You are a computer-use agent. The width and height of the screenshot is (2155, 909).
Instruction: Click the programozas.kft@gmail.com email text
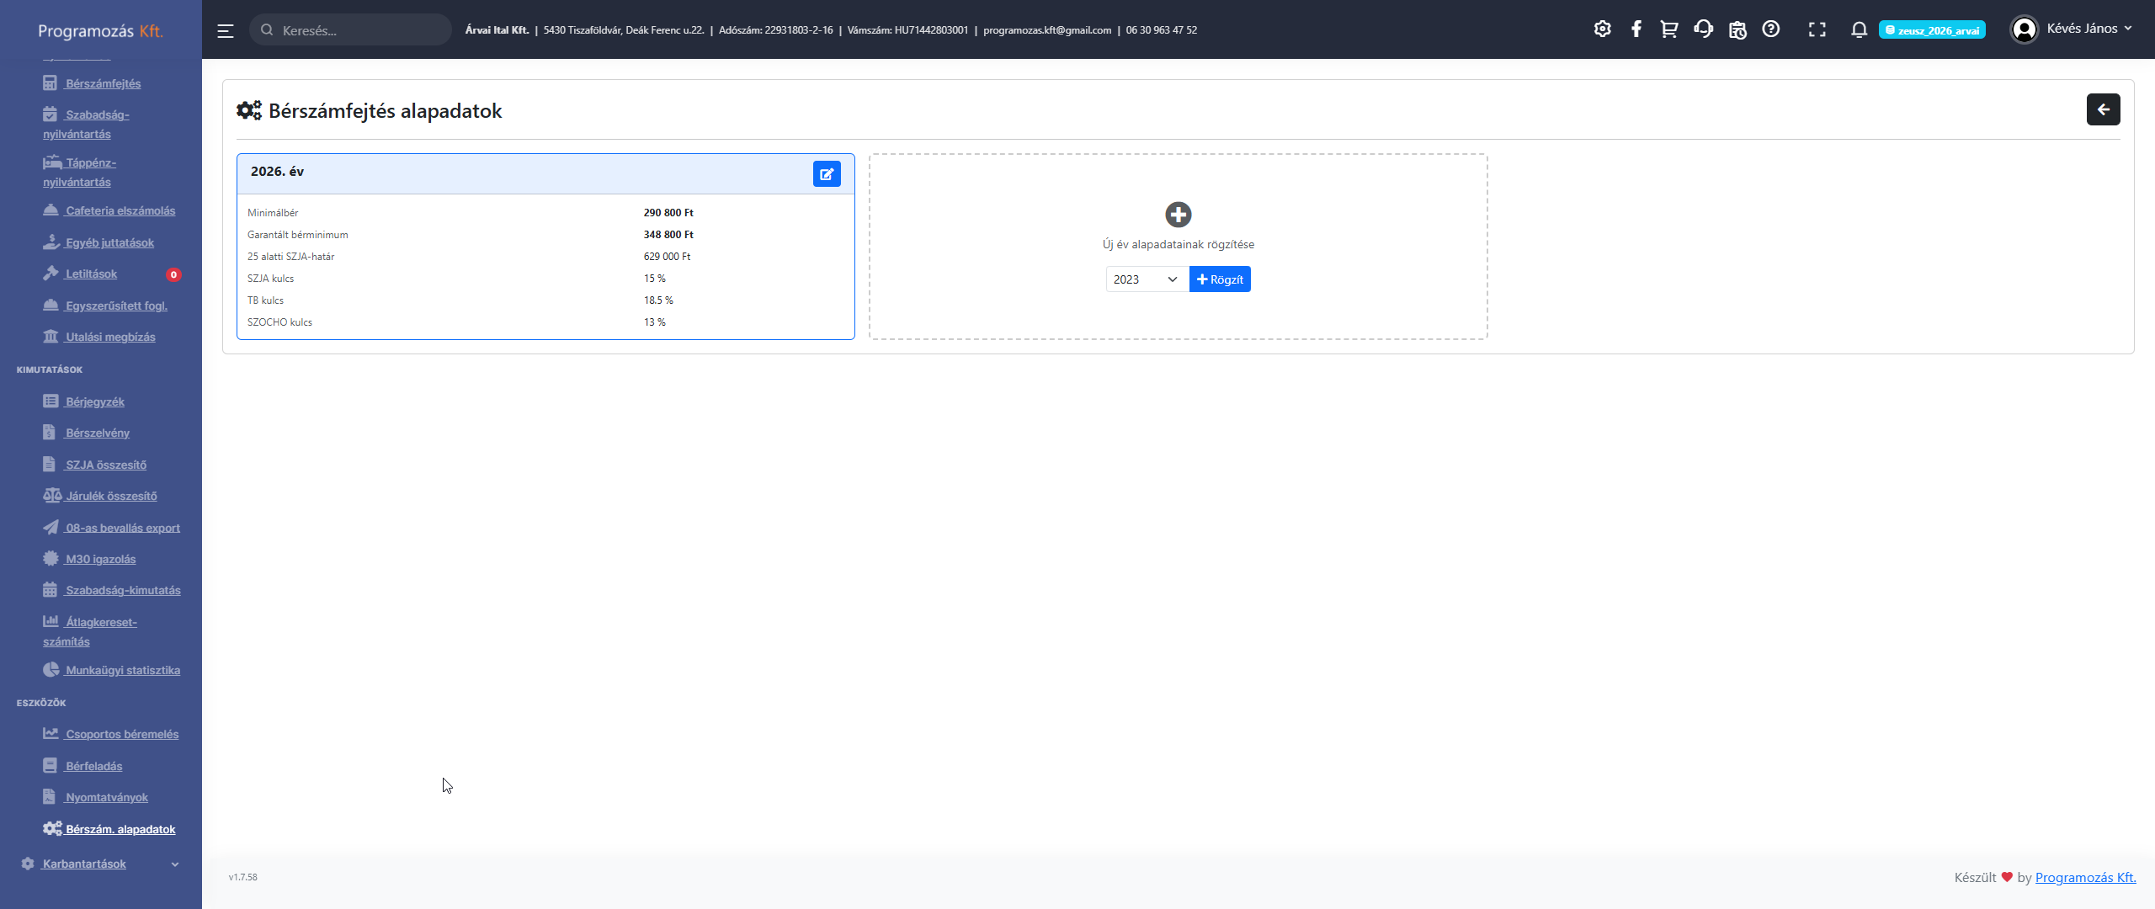point(1047,30)
